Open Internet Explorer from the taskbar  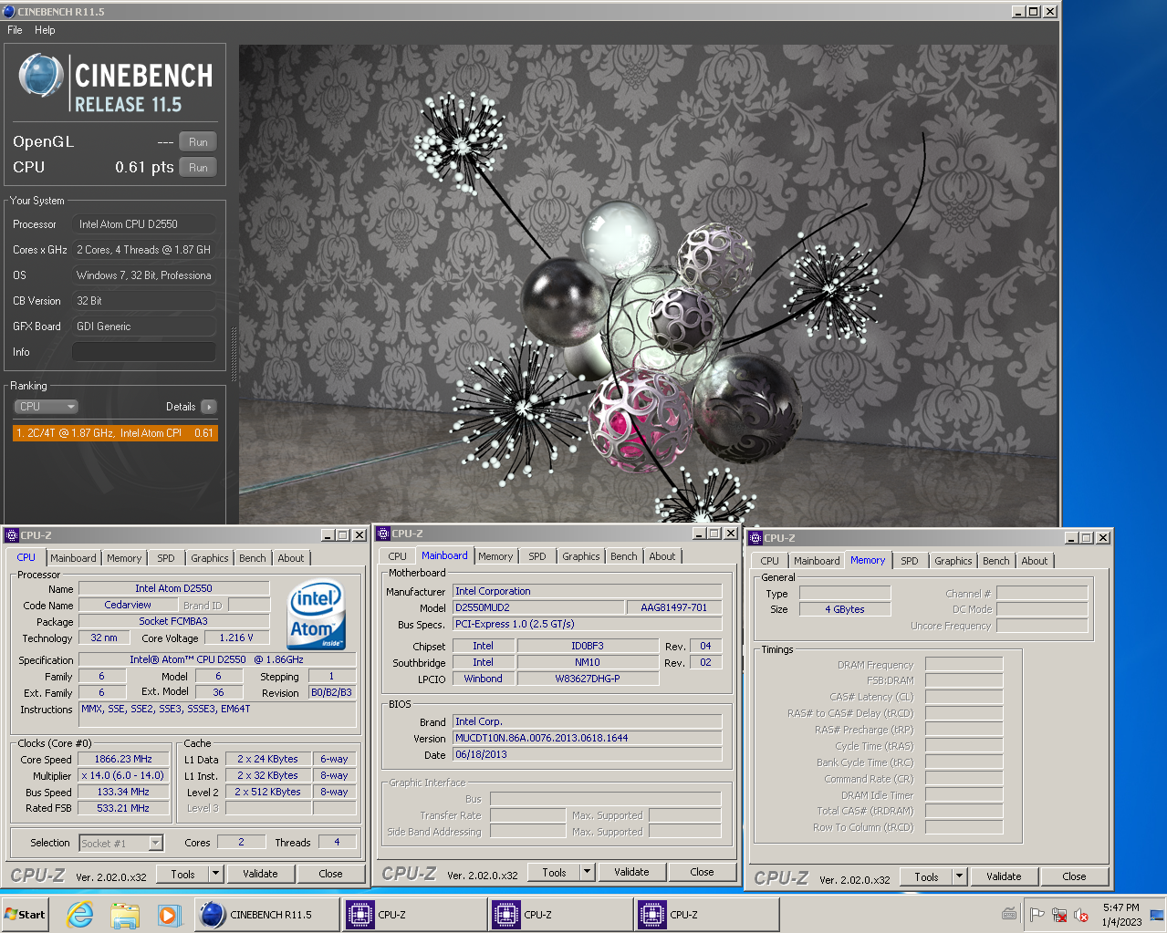click(80, 915)
